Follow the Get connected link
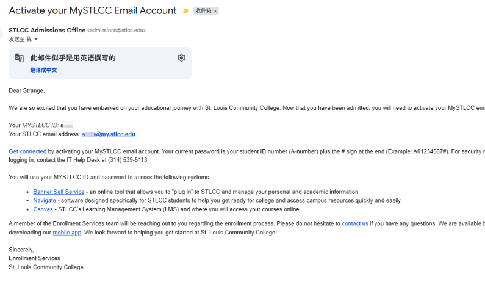Viewport: 485px width, 282px height. click(x=27, y=151)
